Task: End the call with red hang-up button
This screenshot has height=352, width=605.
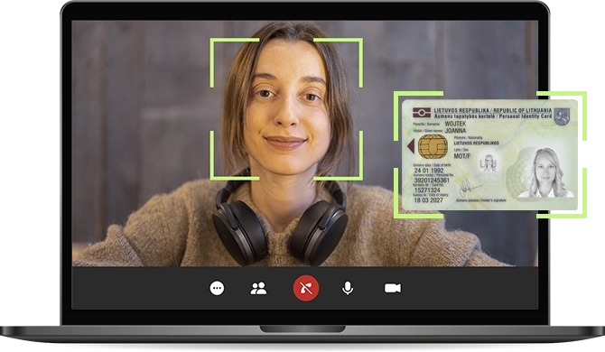Action: [x=306, y=288]
